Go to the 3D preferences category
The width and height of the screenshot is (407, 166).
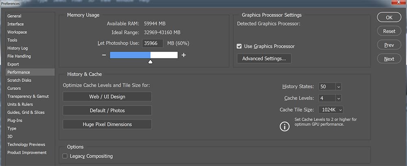(30, 136)
